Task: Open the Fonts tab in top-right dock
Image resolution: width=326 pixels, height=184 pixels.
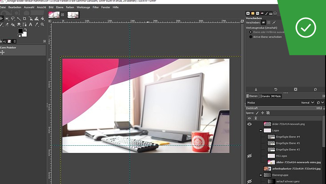Action: pyautogui.click(x=258, y=13)
